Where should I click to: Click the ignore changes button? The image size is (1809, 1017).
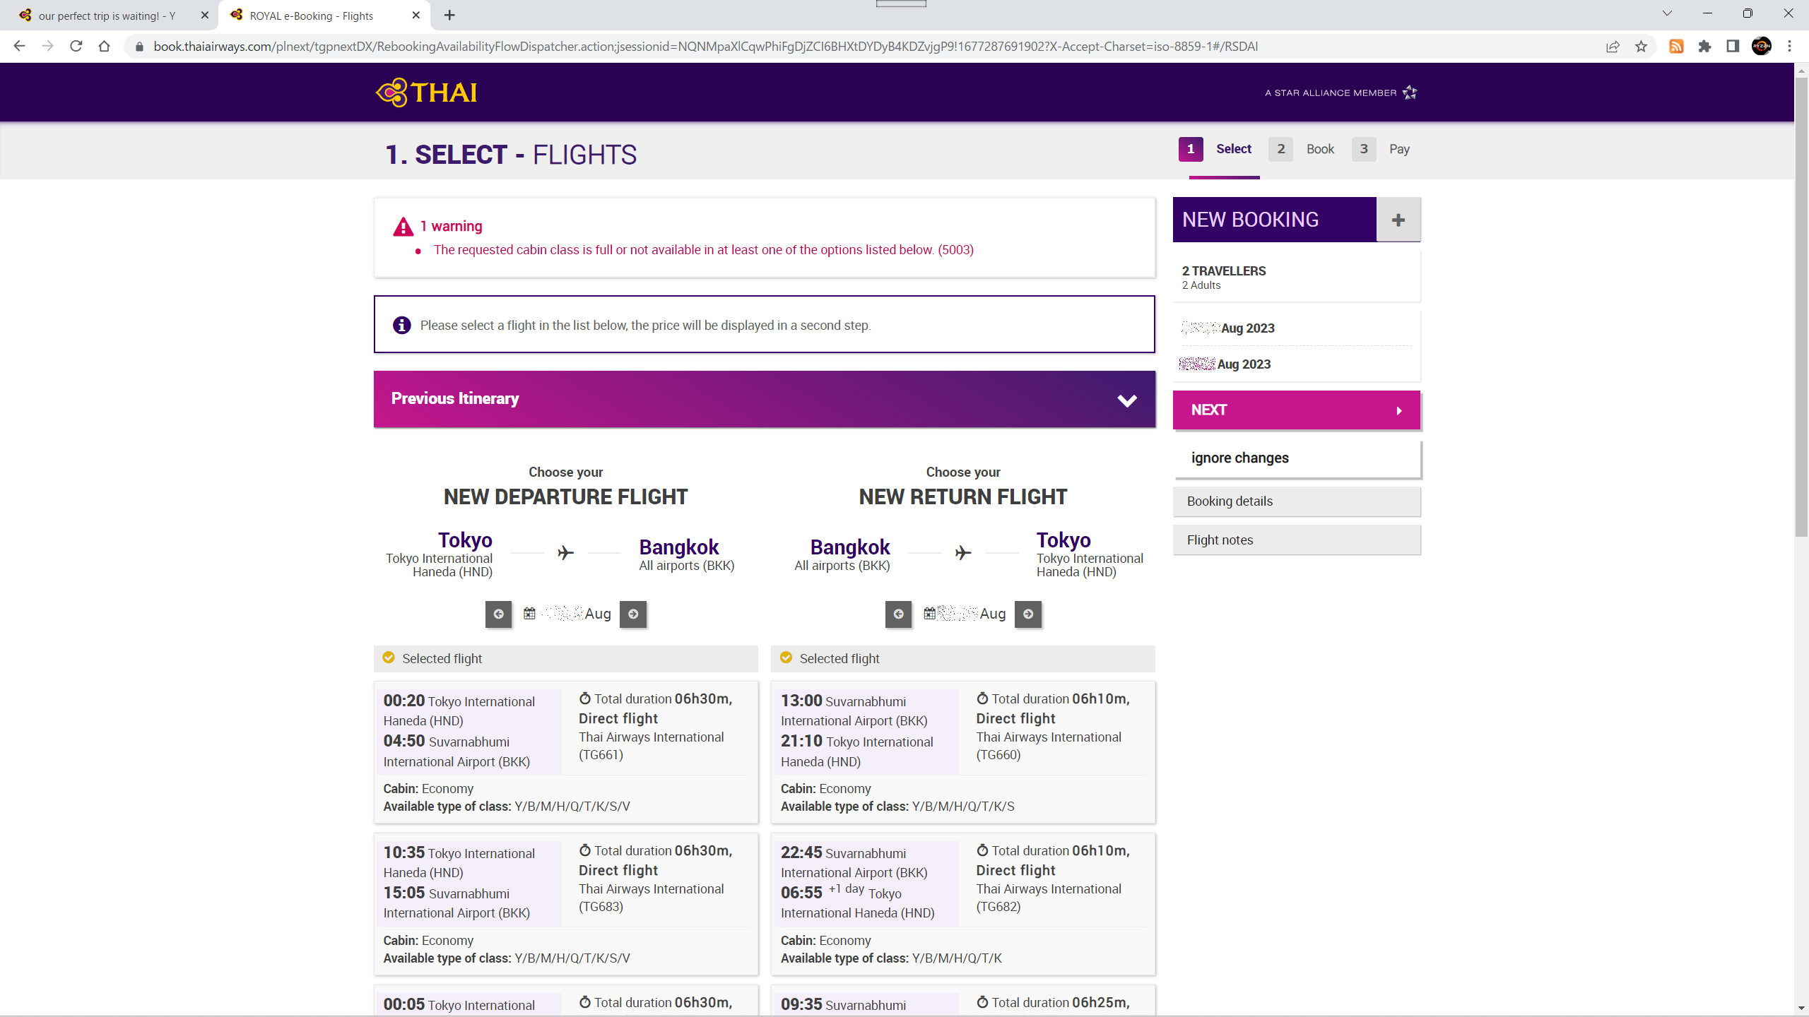1297,458
